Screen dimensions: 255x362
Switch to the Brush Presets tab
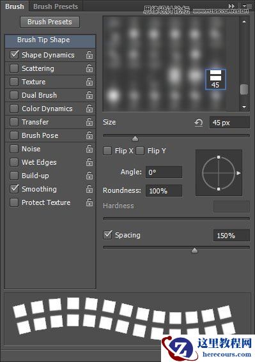56,6
